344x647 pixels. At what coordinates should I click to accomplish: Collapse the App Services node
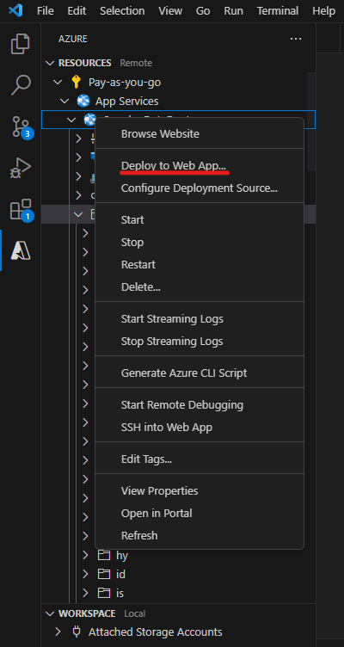click(x=64, y=102)
